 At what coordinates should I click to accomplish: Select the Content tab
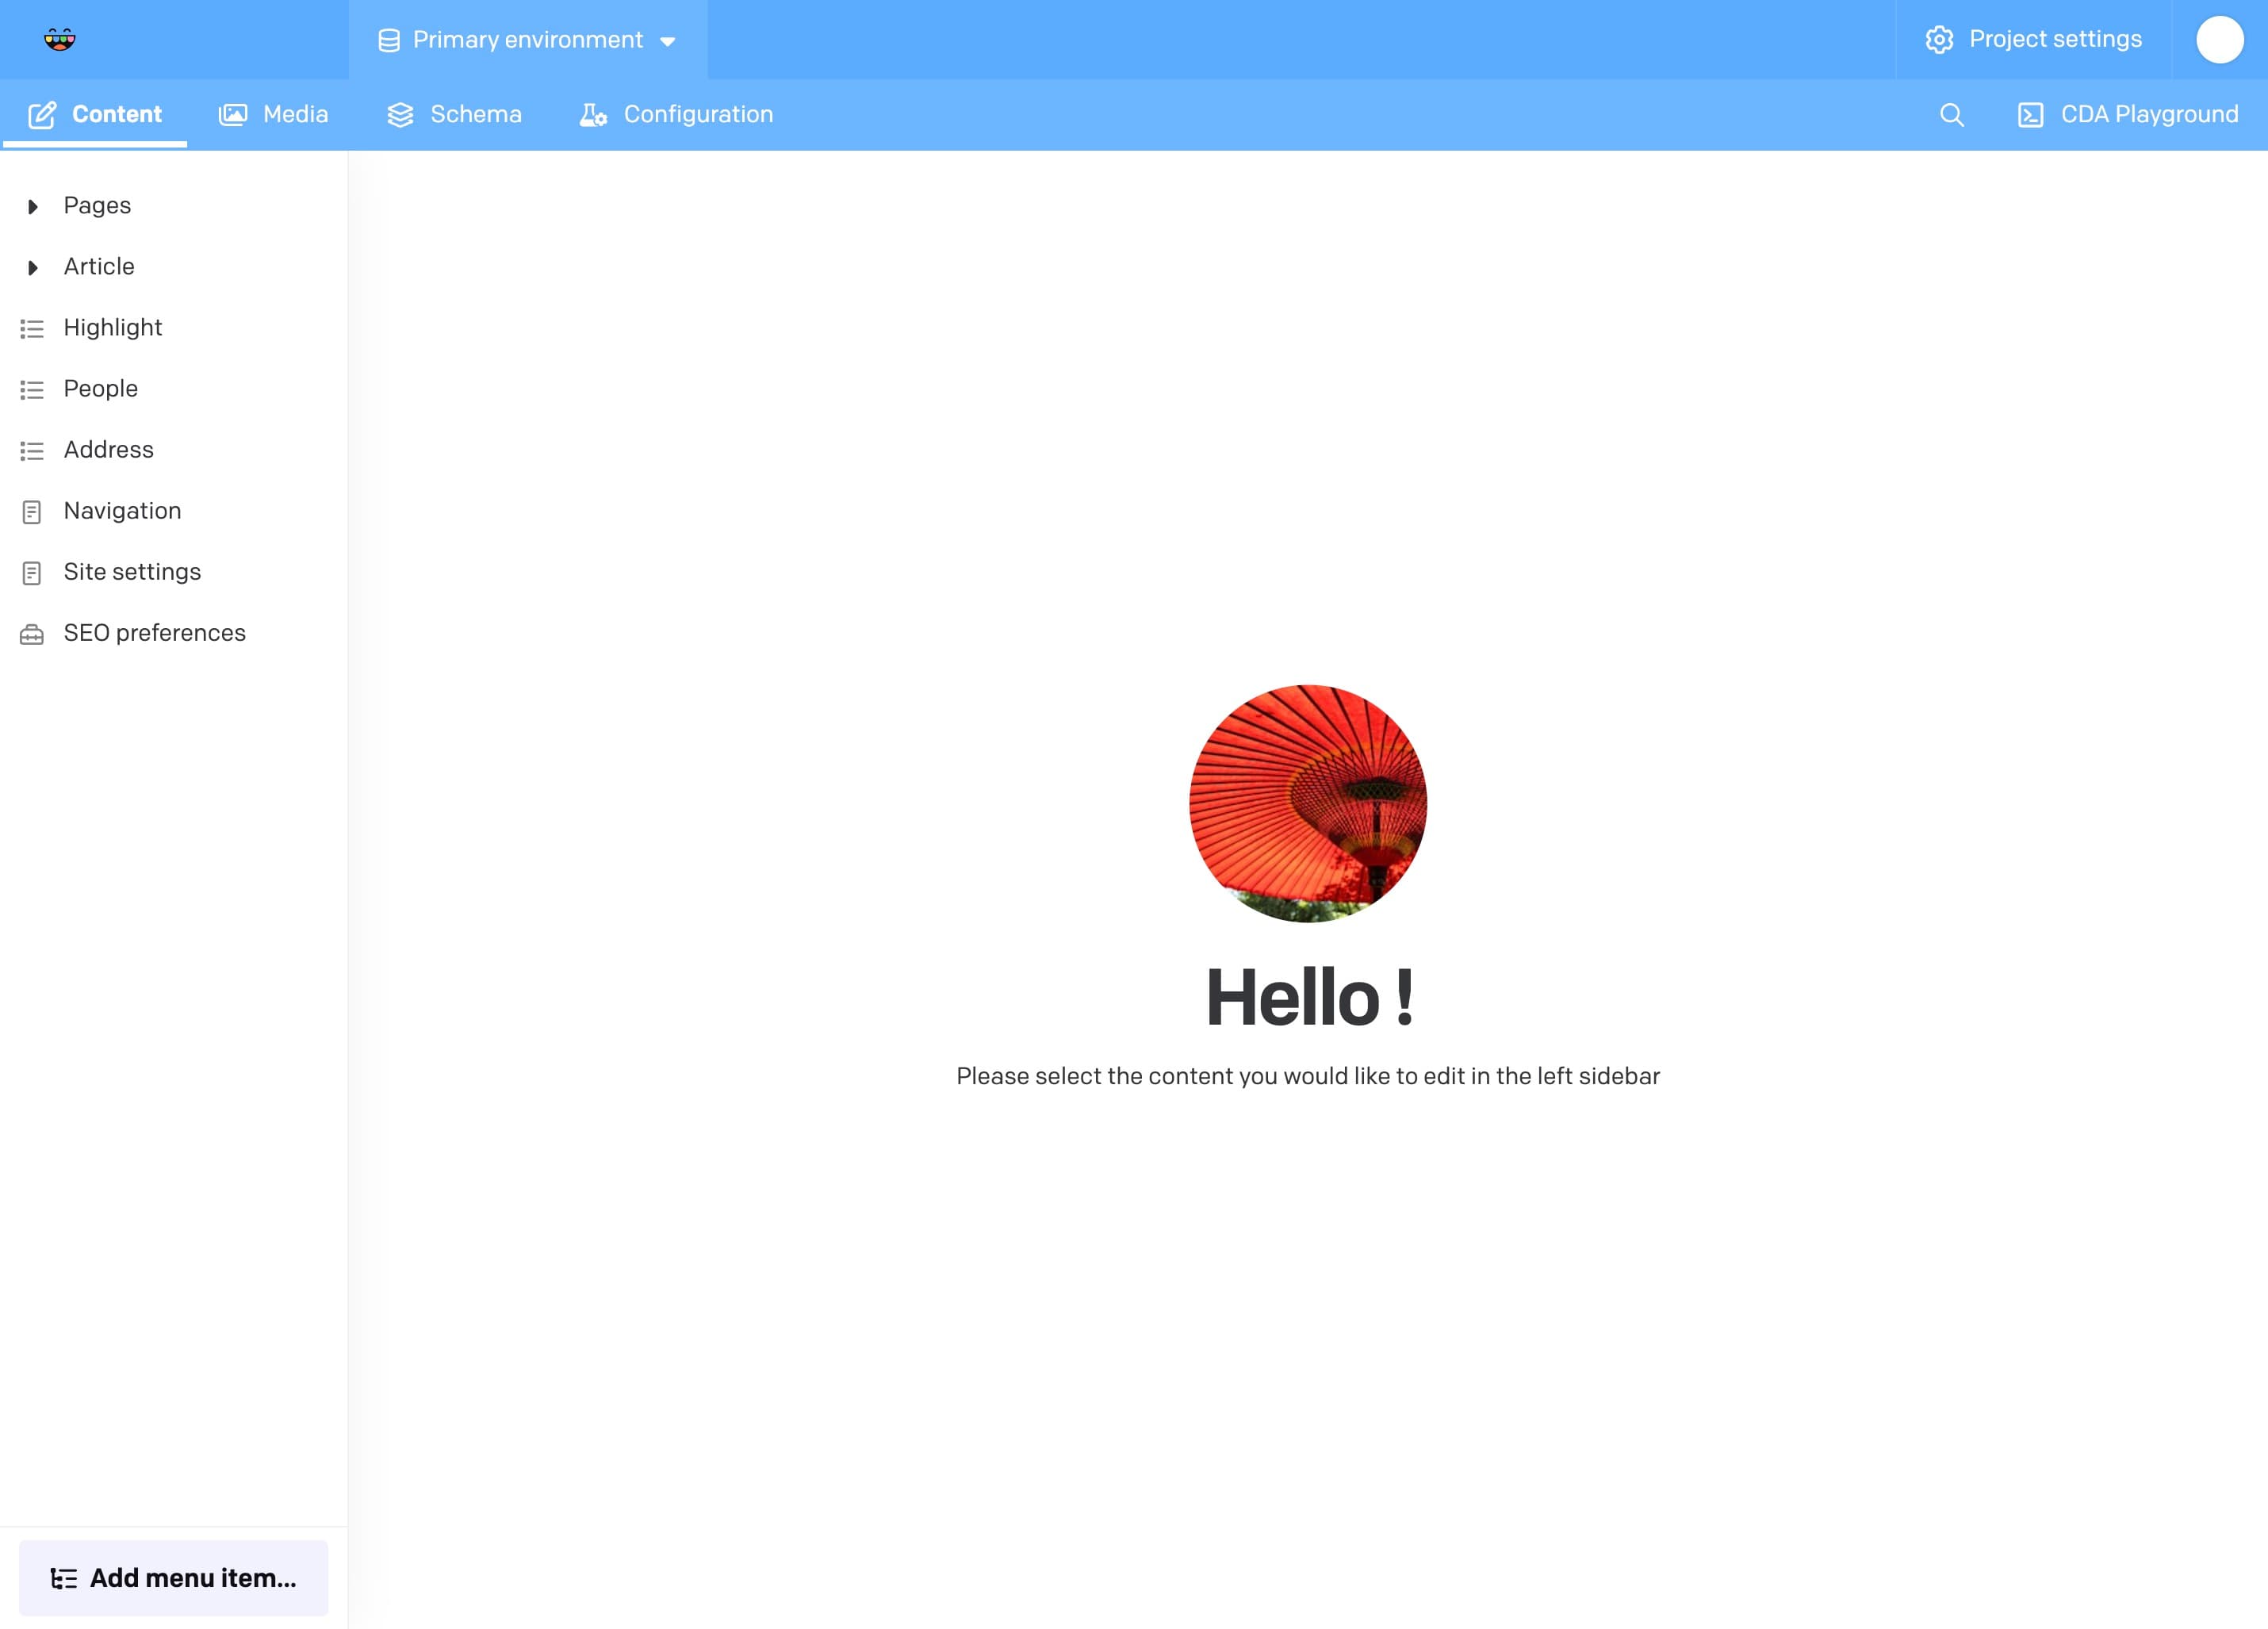pos(95,113)
